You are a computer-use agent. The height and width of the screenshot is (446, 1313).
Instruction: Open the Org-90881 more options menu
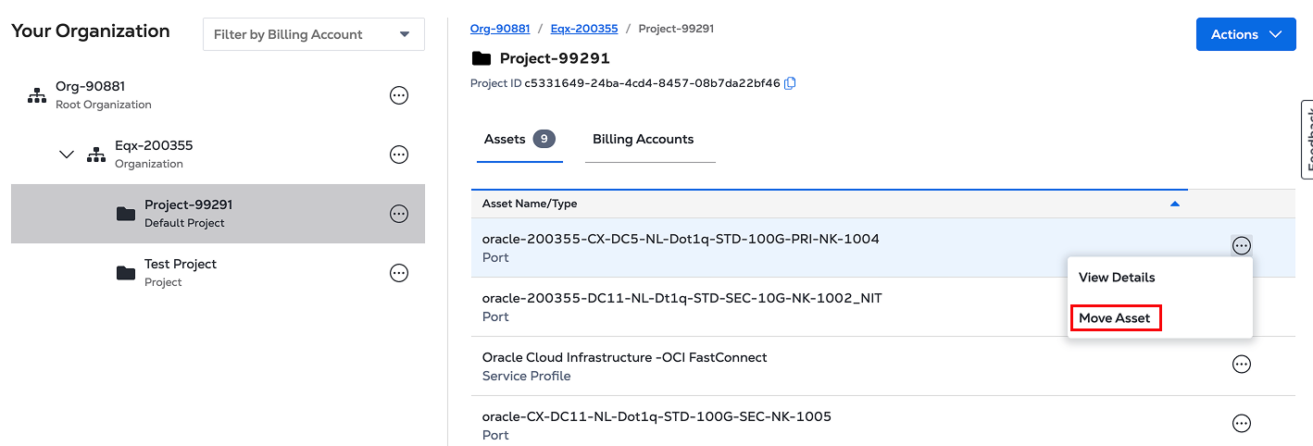(399, 95)
